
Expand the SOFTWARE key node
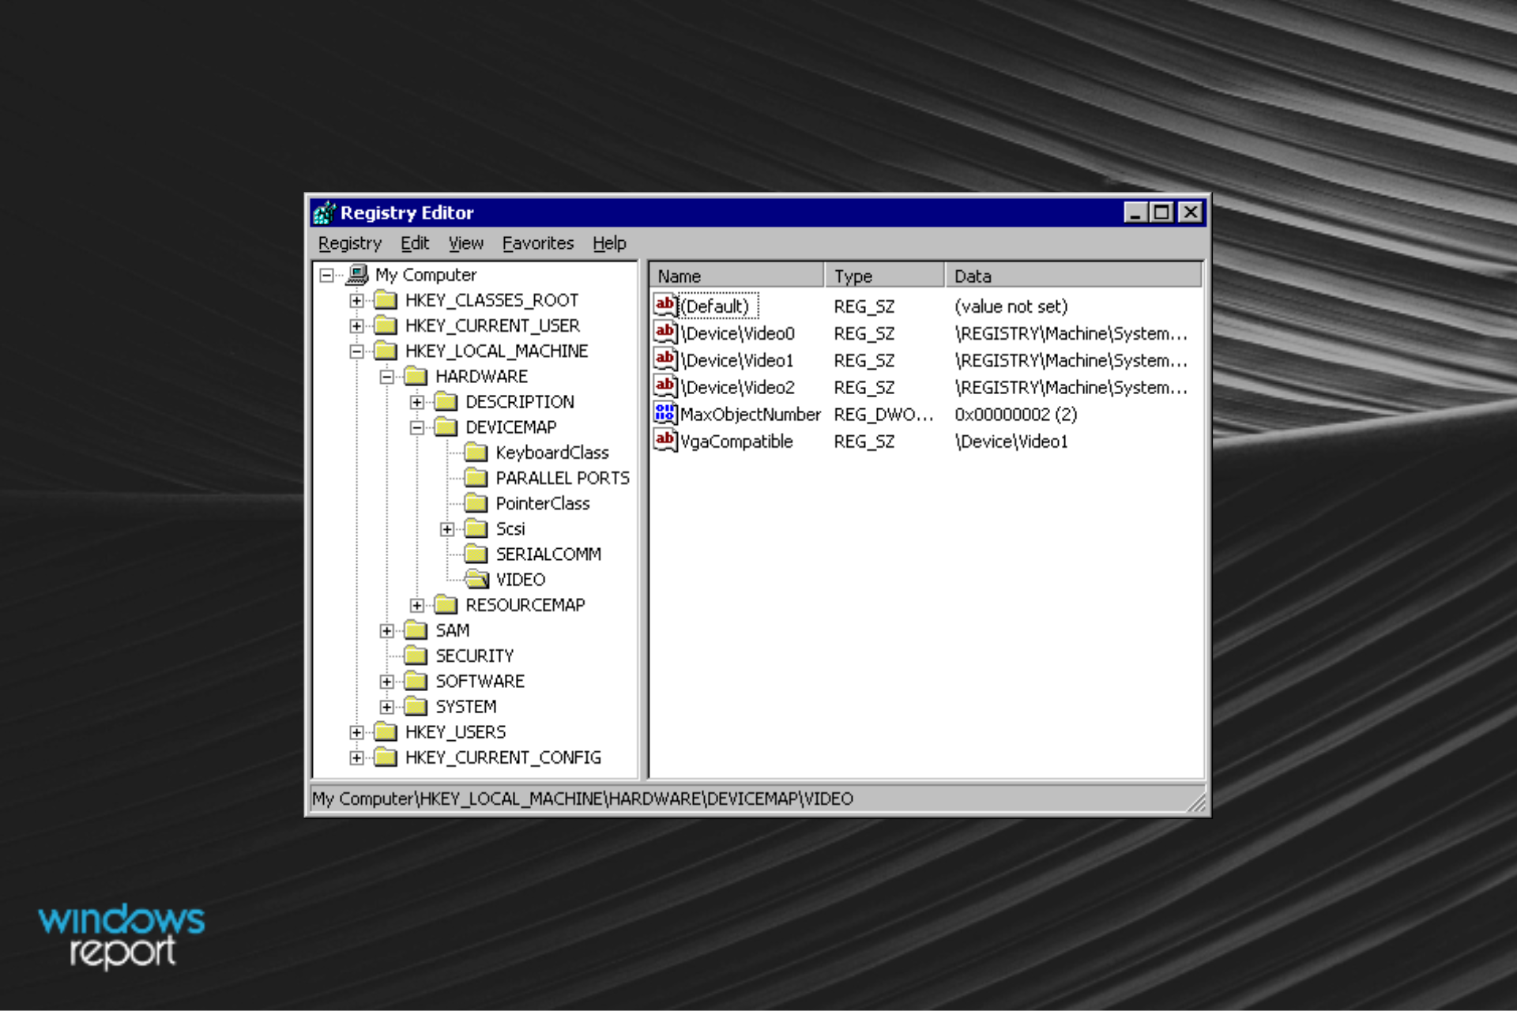tap(386, 682)
